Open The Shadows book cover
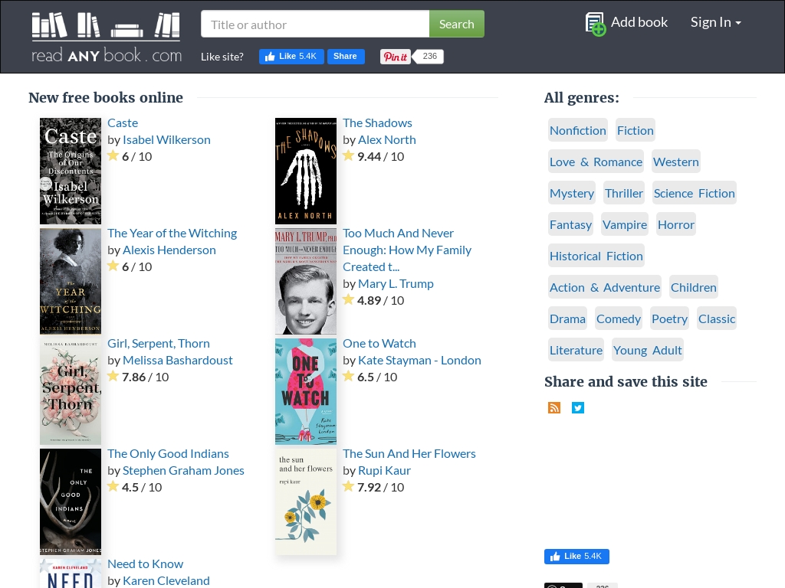This screenshot has width=785, height=588. [306, 171]
